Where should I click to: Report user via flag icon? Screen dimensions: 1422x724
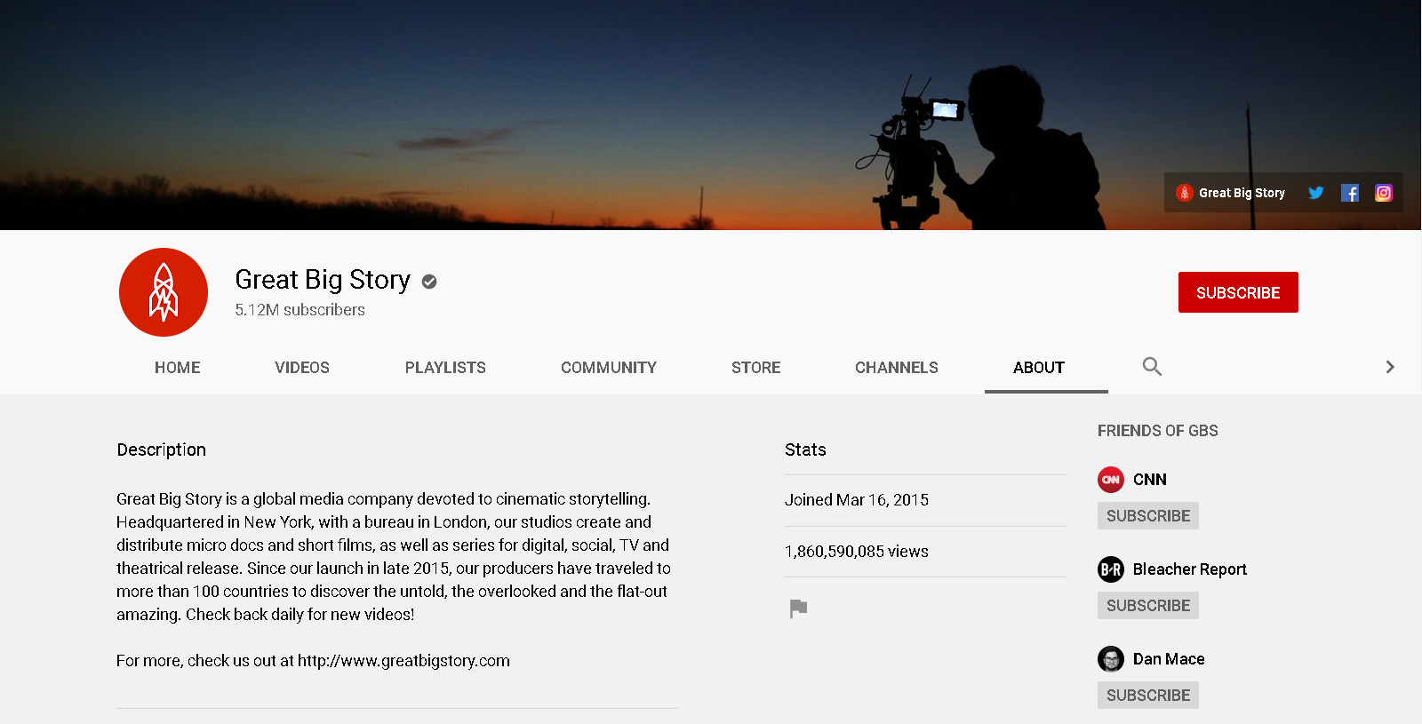[798, 609]
